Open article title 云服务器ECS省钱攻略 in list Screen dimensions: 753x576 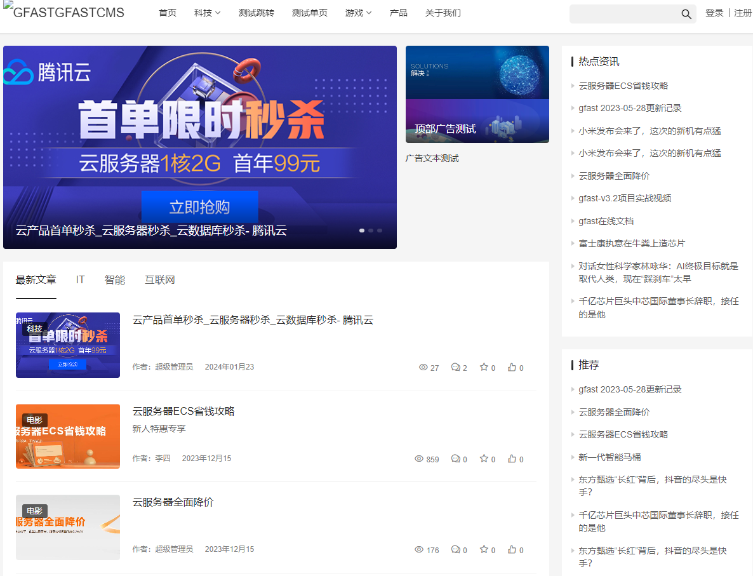[183, 412]
